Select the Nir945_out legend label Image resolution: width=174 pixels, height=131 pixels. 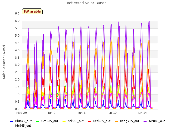[x=23, y=126]
